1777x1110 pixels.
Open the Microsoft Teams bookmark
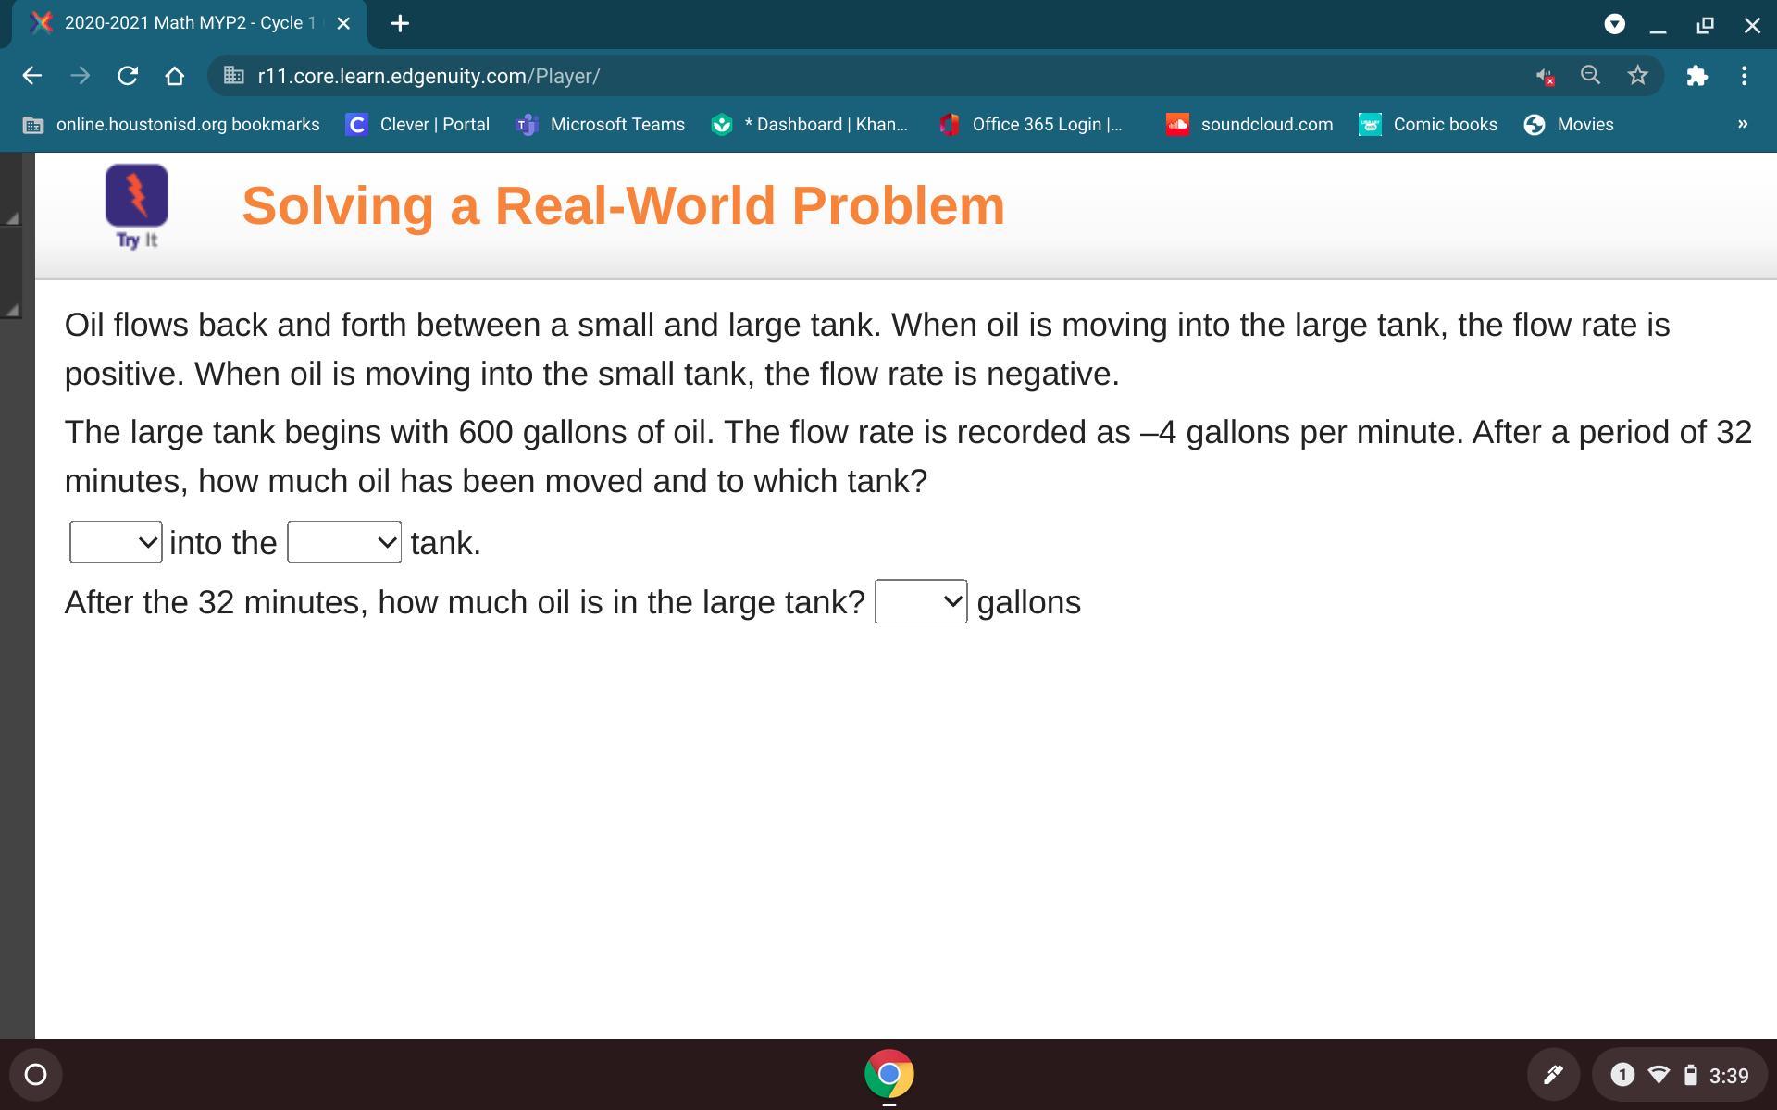click(x=601, y=125)
